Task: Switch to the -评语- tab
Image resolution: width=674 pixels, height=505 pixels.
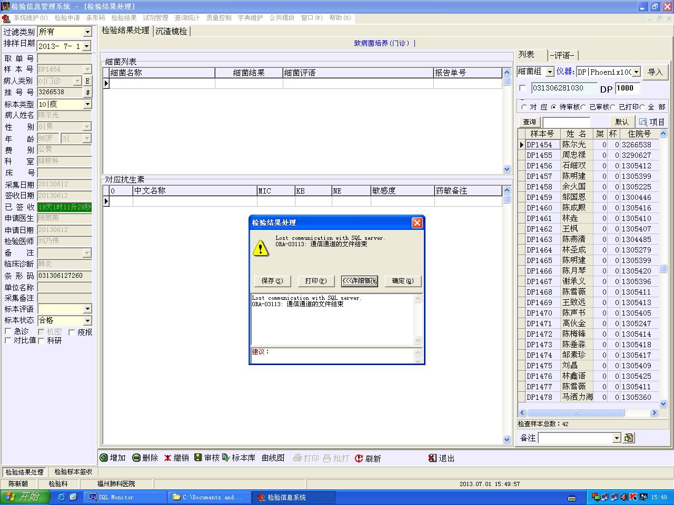Action: [x=562, y=55]
